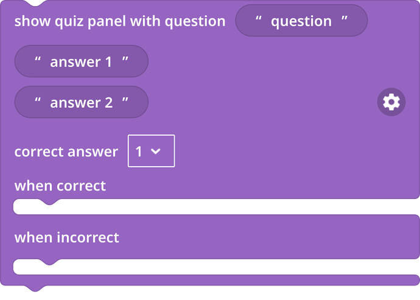The width and height of the screenshot is (420, 300).
Task: Click the opening quote mark before answer 2
Action: 38,100
